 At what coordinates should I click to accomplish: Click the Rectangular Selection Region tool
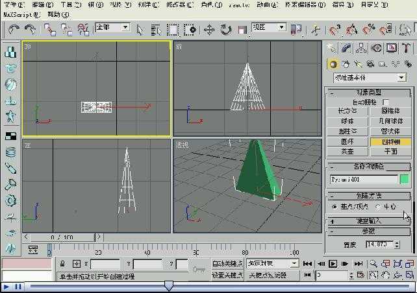click(173, 30)
